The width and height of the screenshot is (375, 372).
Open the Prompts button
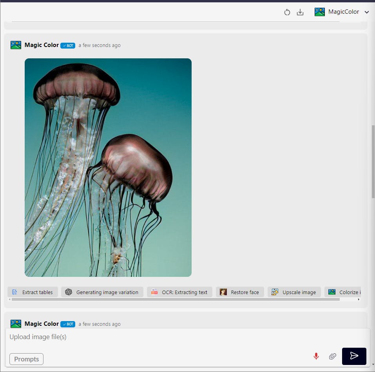click(26, 359)
